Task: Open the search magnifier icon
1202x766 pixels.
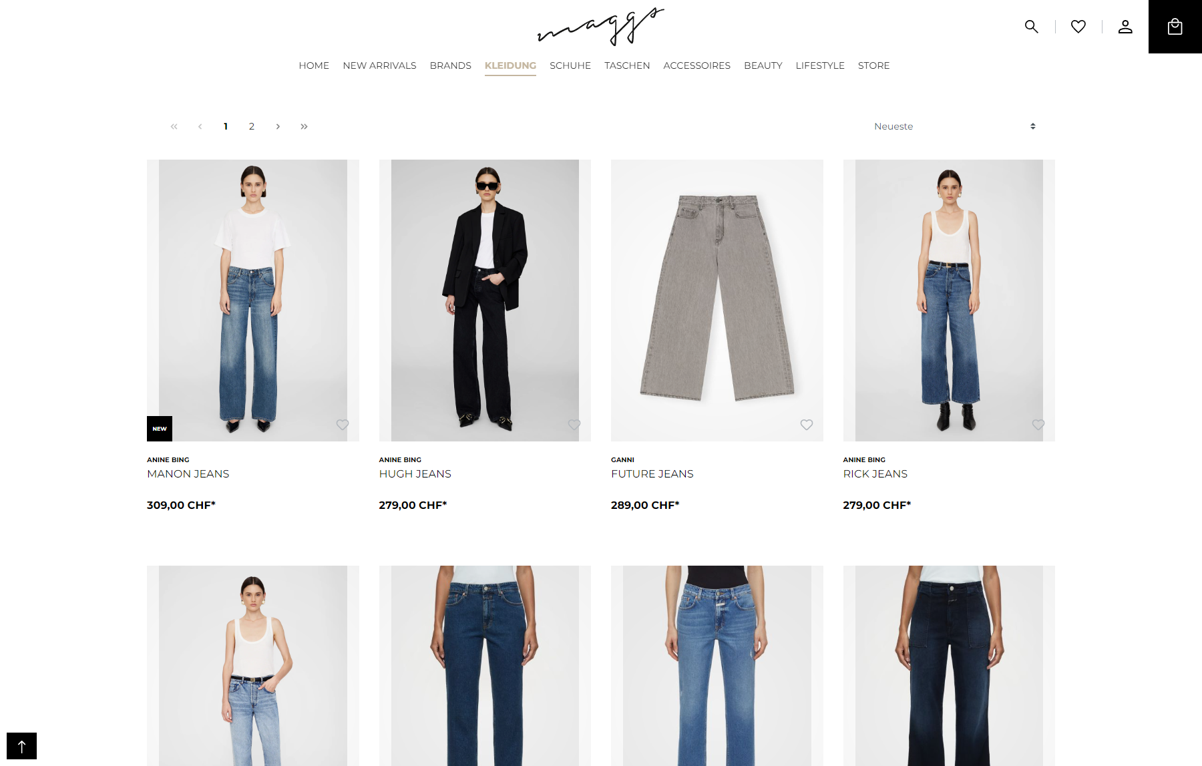Action: (x=1032, y=27)
